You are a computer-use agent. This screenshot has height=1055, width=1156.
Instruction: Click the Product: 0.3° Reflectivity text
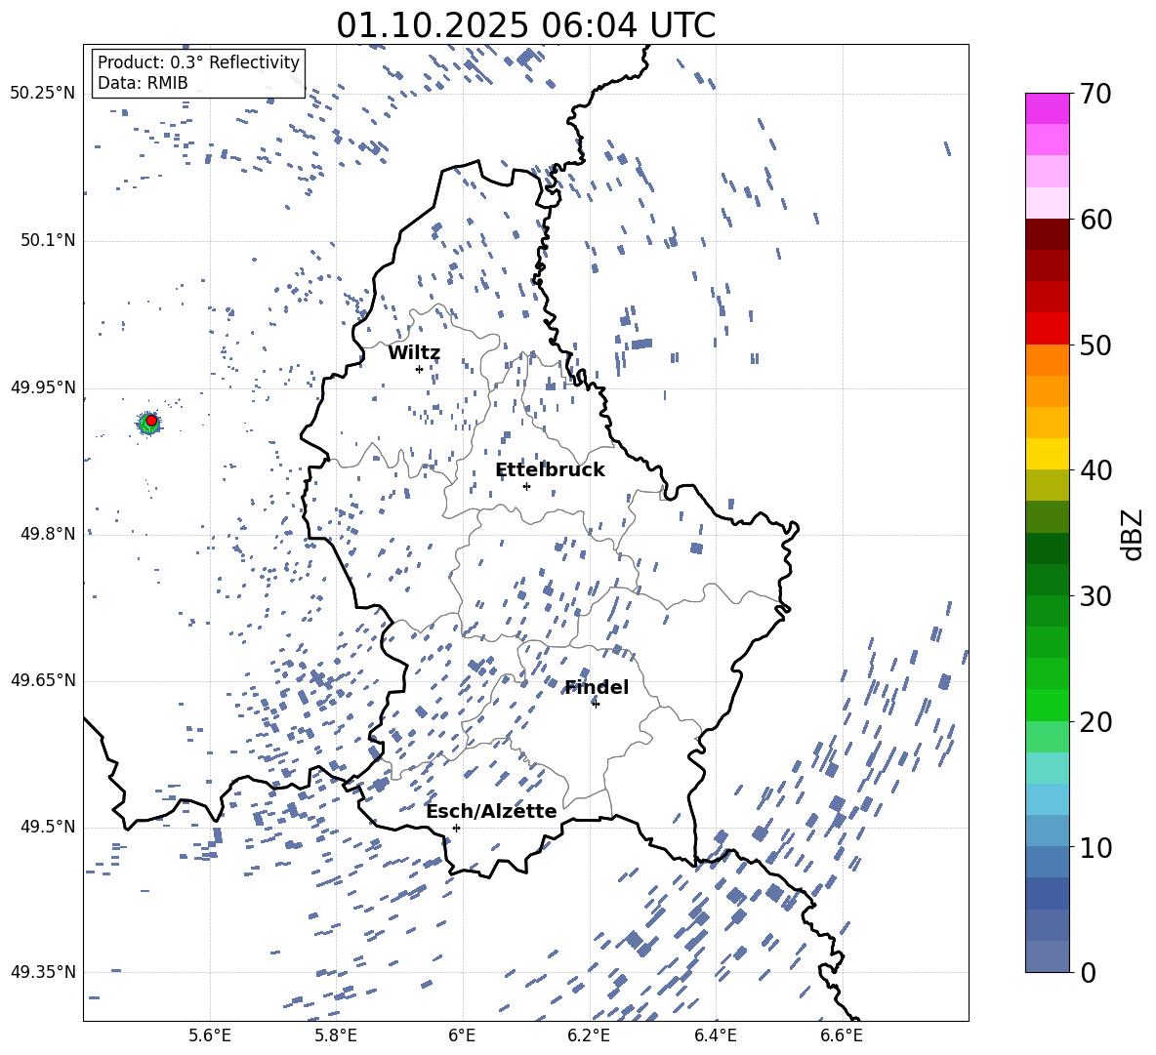[x=198, y=62]
